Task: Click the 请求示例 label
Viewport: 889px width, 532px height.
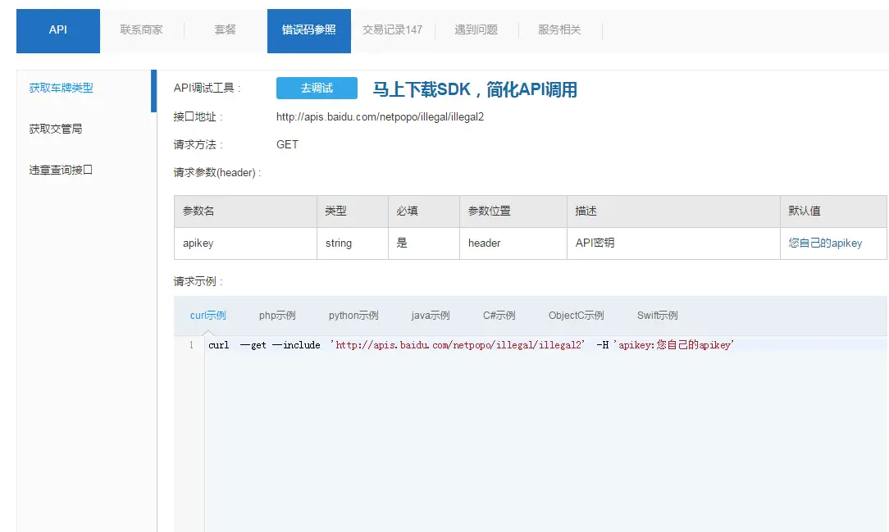Action: (198, 282)
